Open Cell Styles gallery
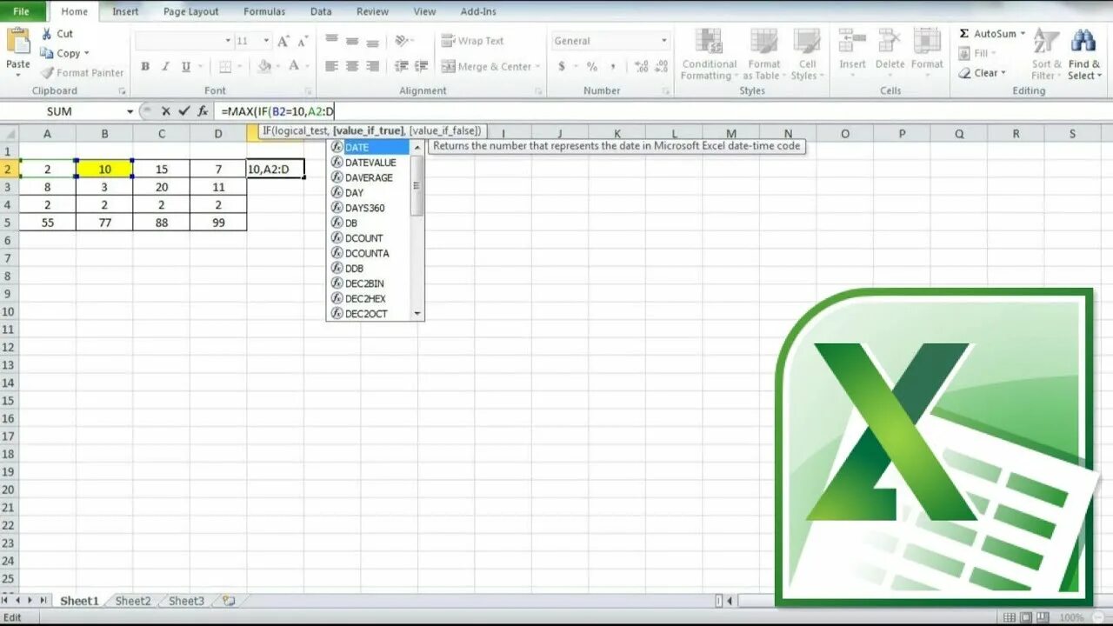 [808, 55]
